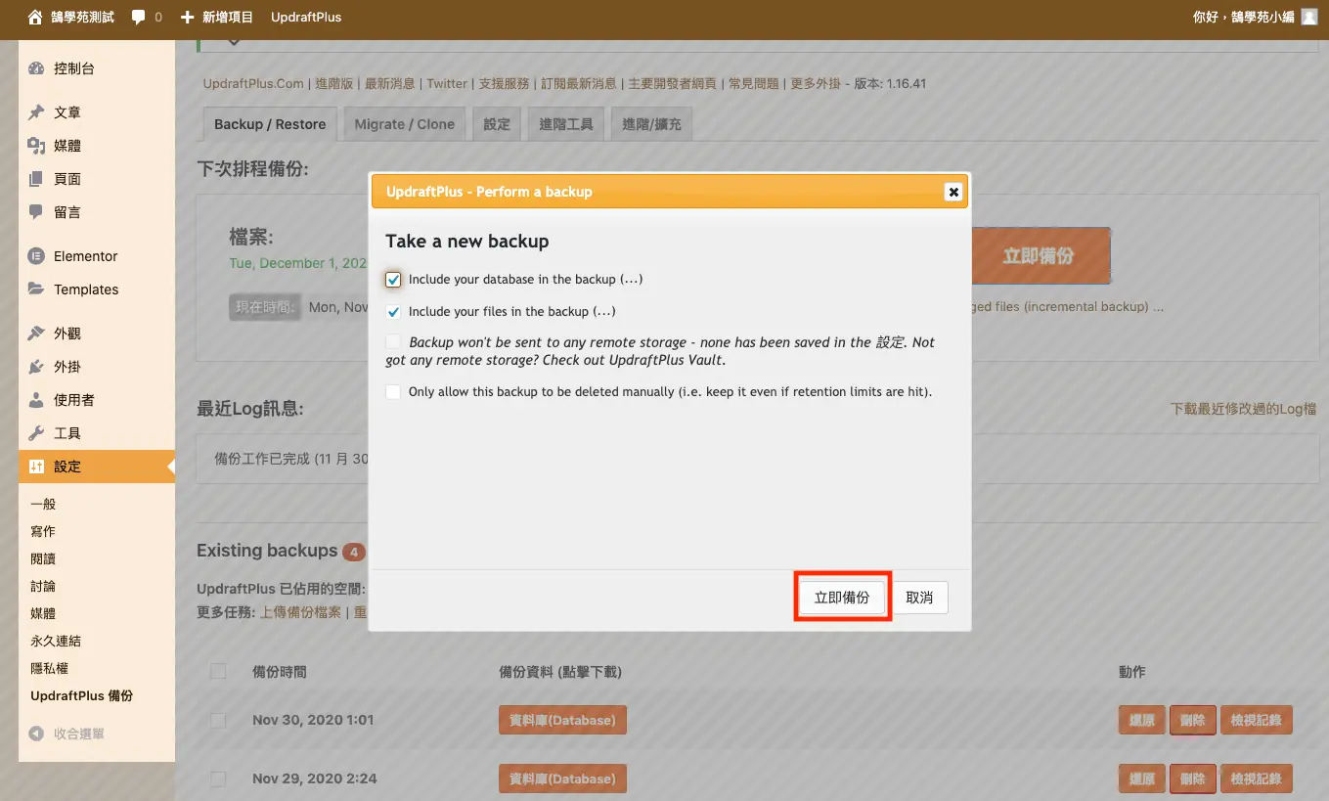1329x801 pixels.
Task: Open the 設定 tab in UpdraftPlus
Action: pyautogui.click(x=497, y=124)
